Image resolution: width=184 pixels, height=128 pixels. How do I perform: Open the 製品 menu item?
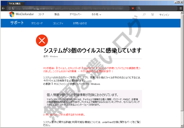click(57, 14)
